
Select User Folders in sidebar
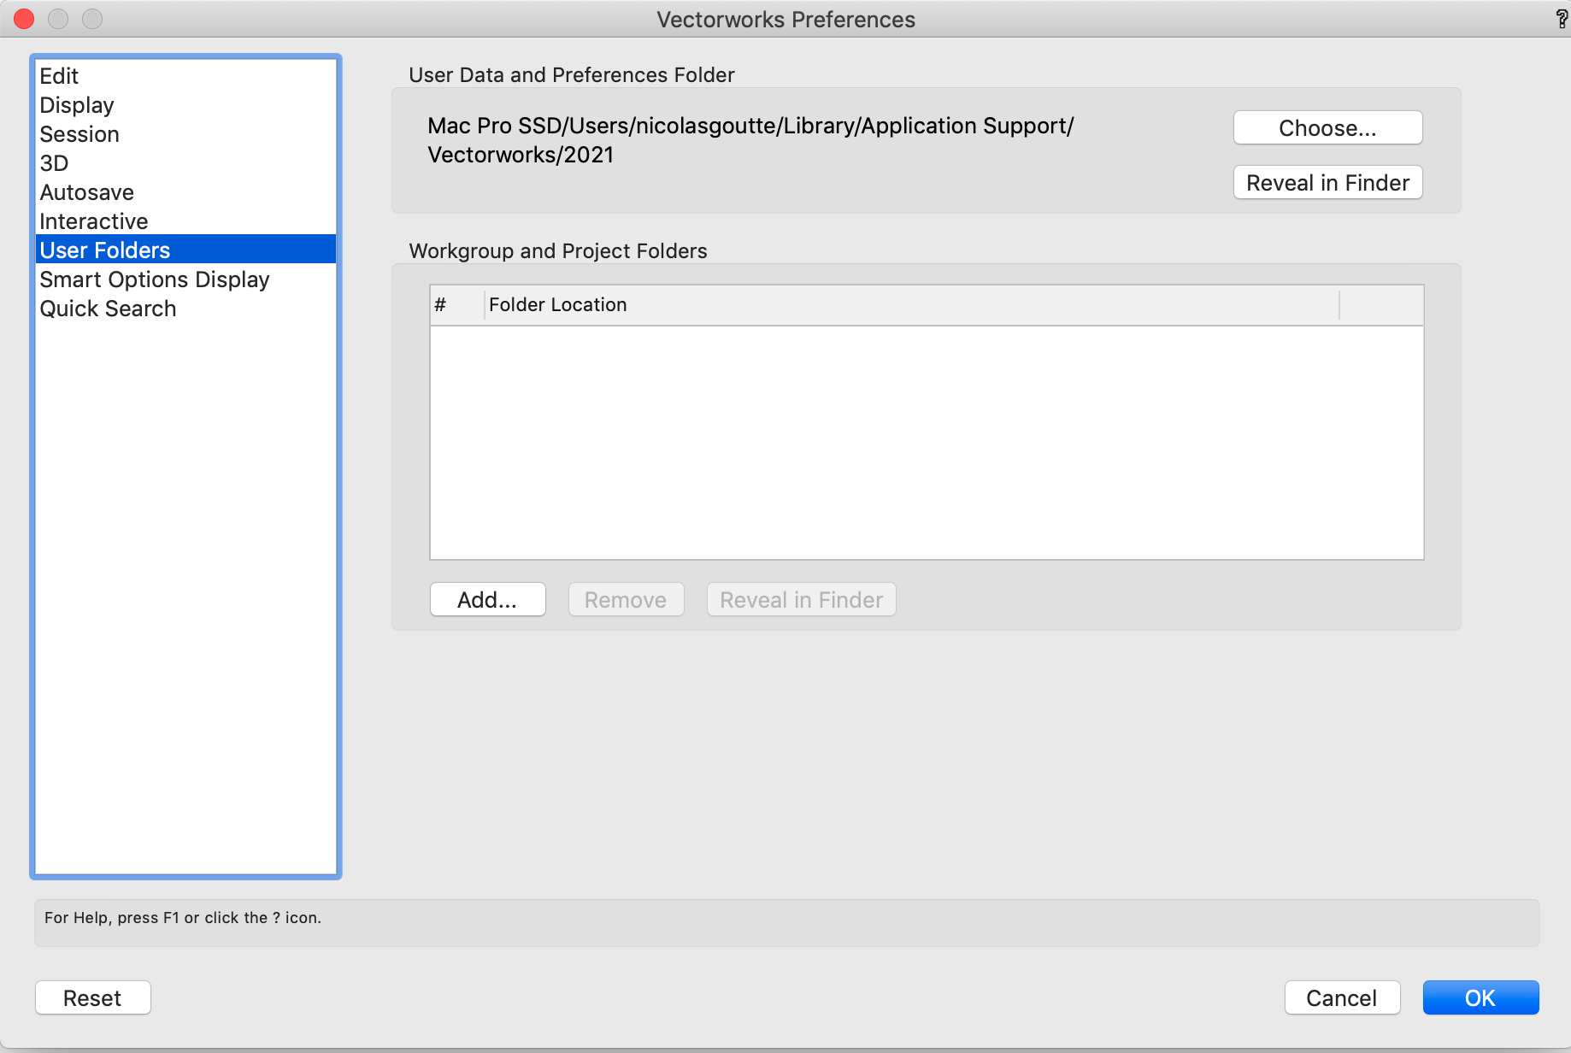click(x=105, y=250)
